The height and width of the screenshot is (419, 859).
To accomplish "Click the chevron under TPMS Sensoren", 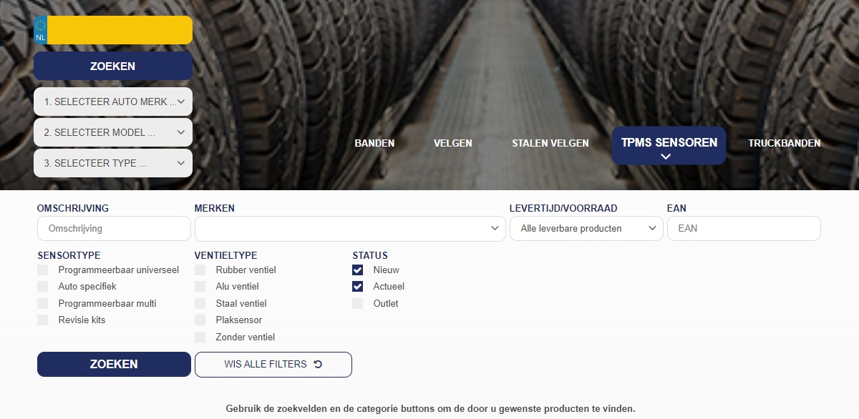I will click(x=666, y=157).
